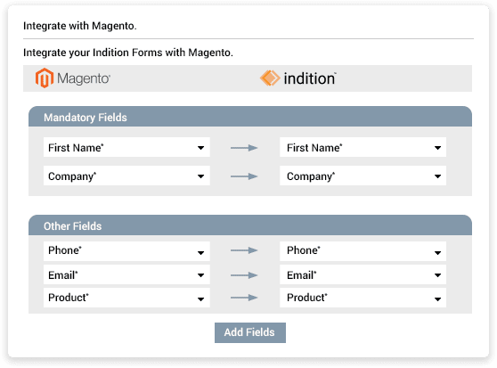Expand the Magento Company dropdown

tap(126, 176)
